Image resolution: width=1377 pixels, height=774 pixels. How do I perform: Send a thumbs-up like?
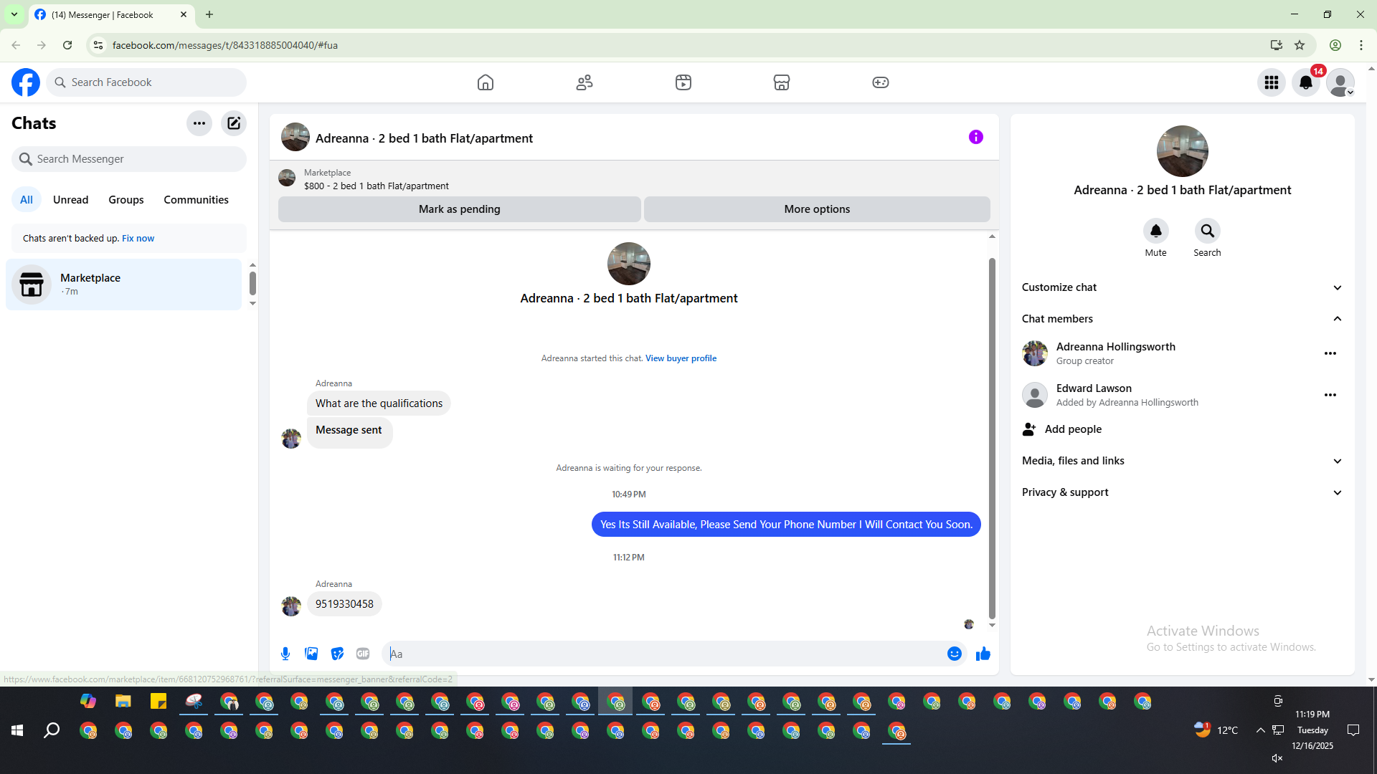click(983, 654)
